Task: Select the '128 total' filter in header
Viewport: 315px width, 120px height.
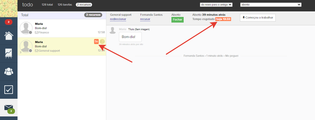Action: [48, 4]
